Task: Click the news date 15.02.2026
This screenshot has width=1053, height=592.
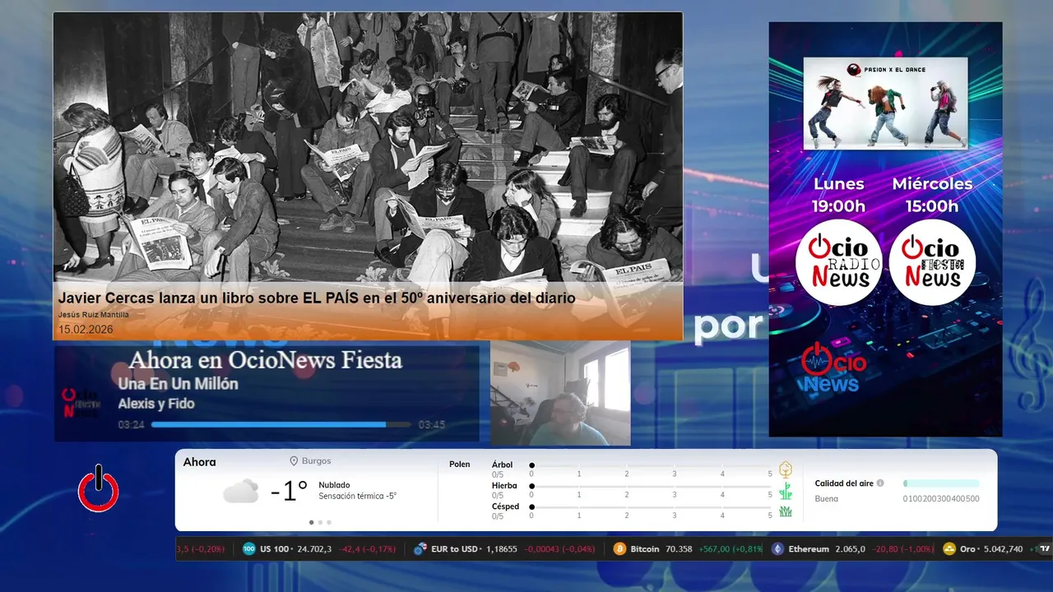Action: coord(86,330)
